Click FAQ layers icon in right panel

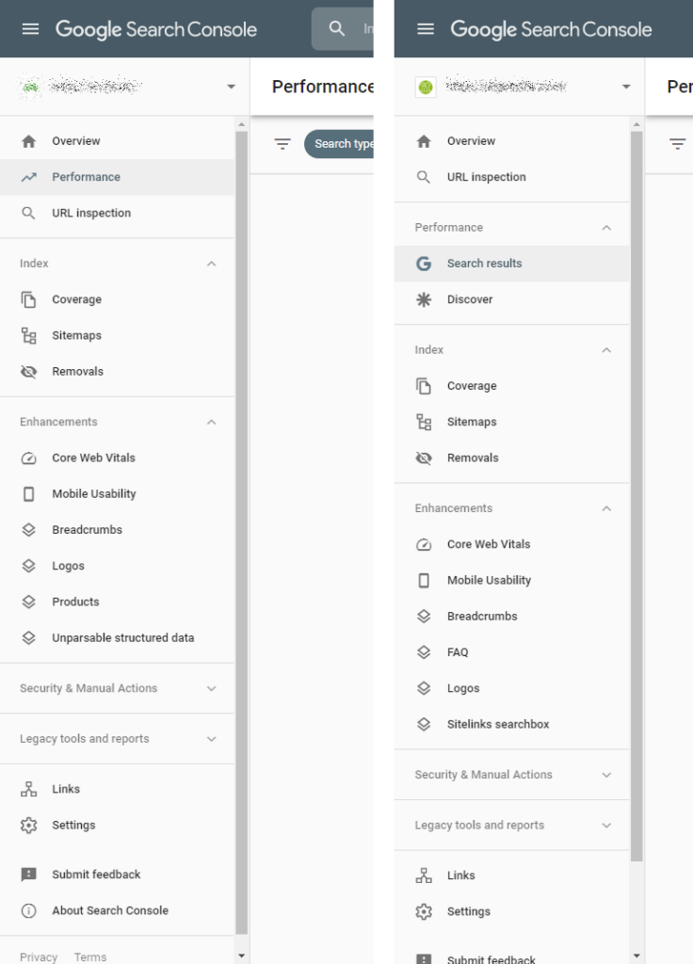click(x=424, y=652)
